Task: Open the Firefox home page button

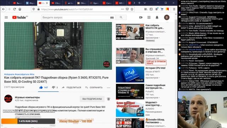Action: click(x=20, y=9)
